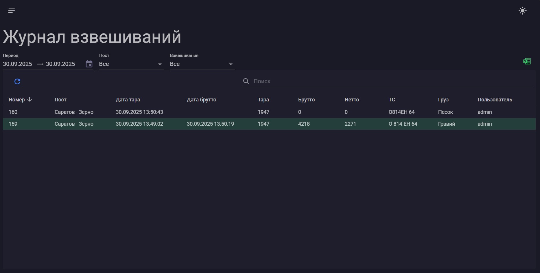
Task: Toggle the light/dark theme sun icon
Action: point(522,11)
